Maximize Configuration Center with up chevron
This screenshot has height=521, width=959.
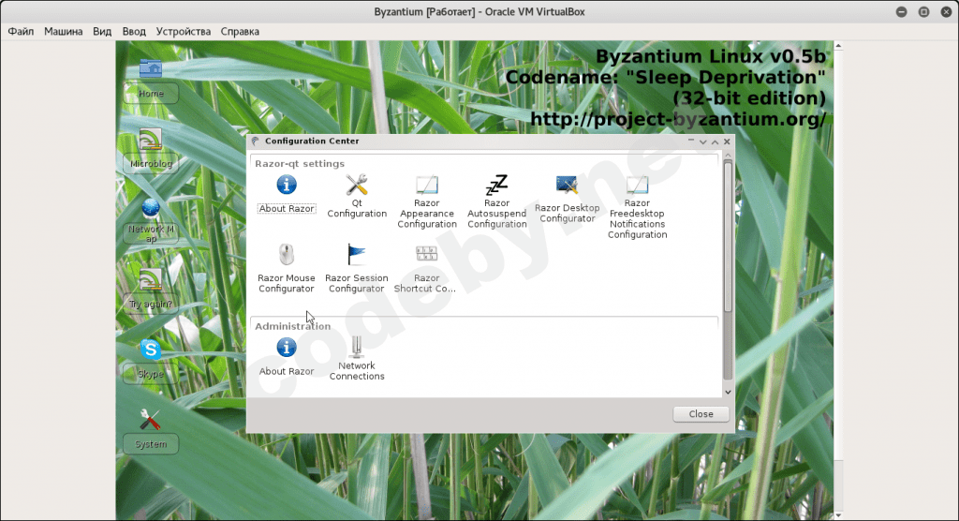click(715, 141)
